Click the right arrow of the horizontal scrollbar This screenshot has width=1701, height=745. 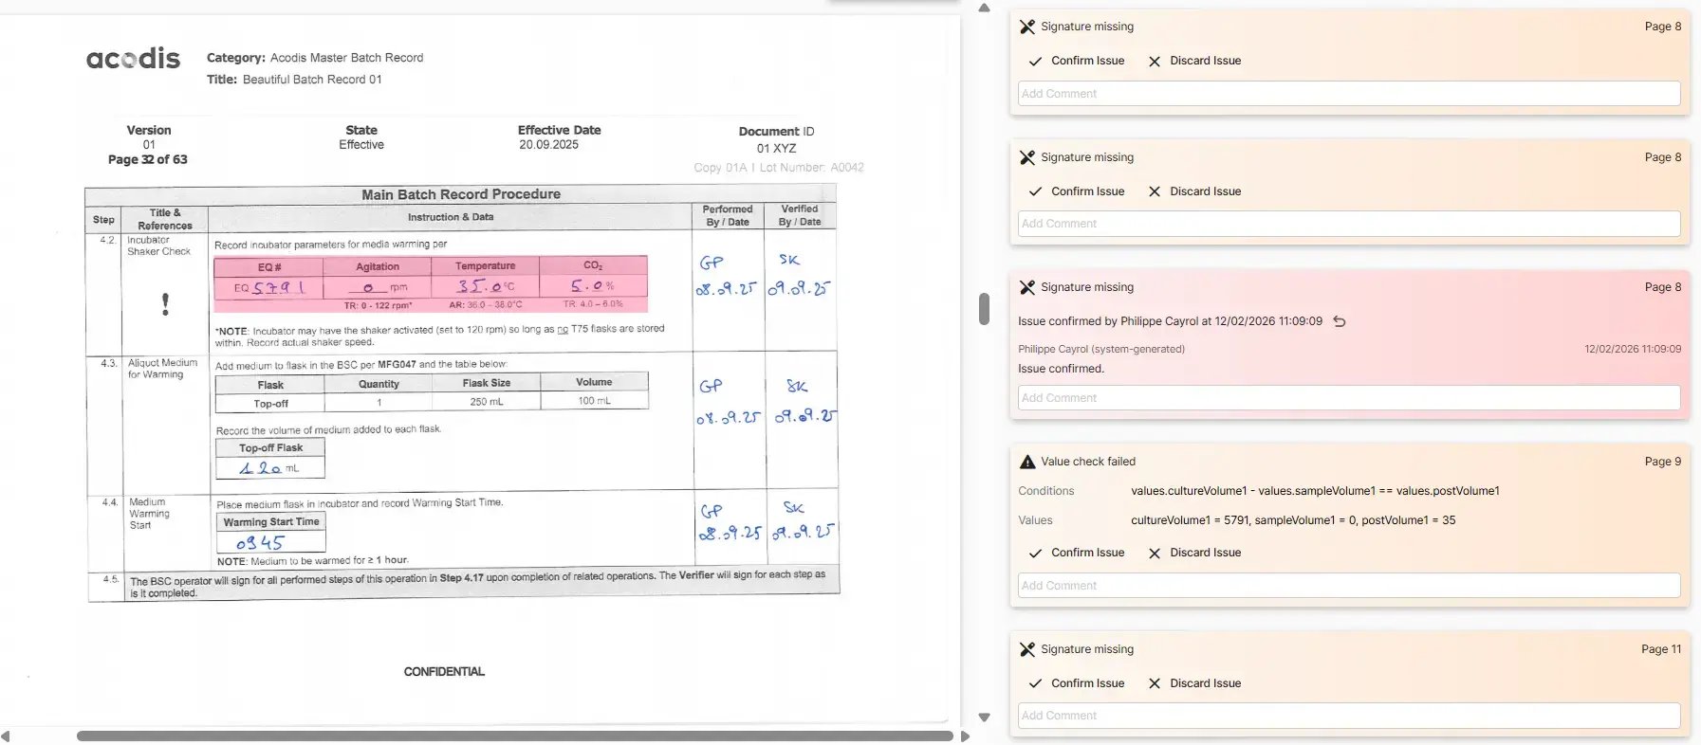coord(965,736)
